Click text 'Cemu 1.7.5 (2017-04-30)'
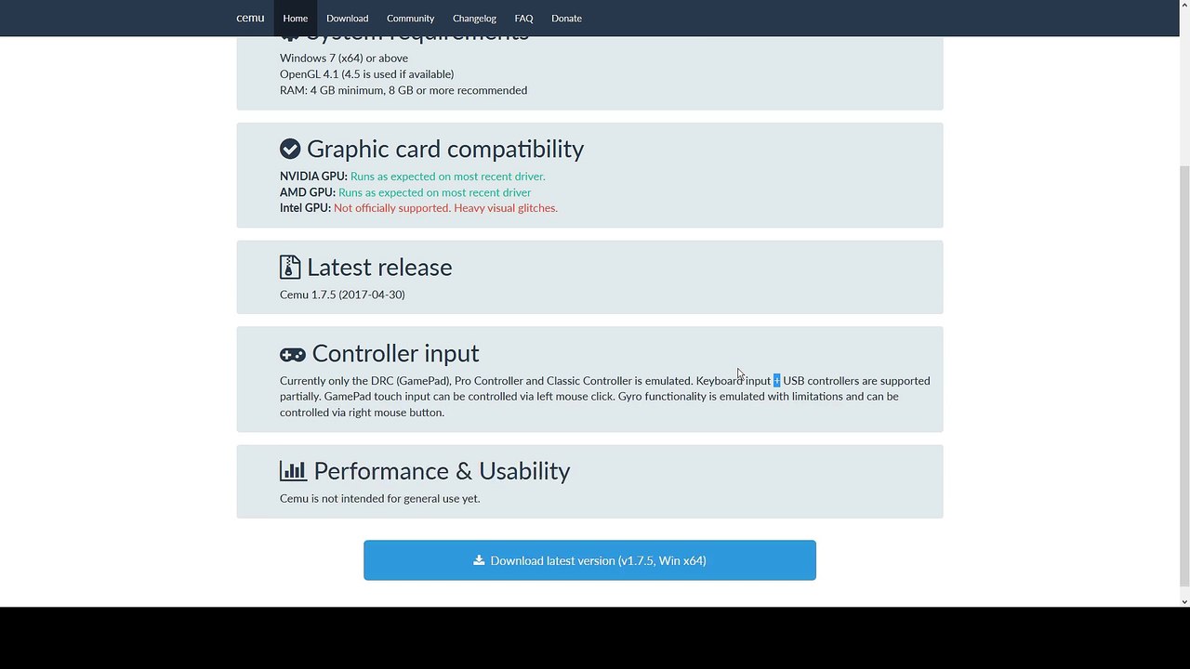 point(342,295)
